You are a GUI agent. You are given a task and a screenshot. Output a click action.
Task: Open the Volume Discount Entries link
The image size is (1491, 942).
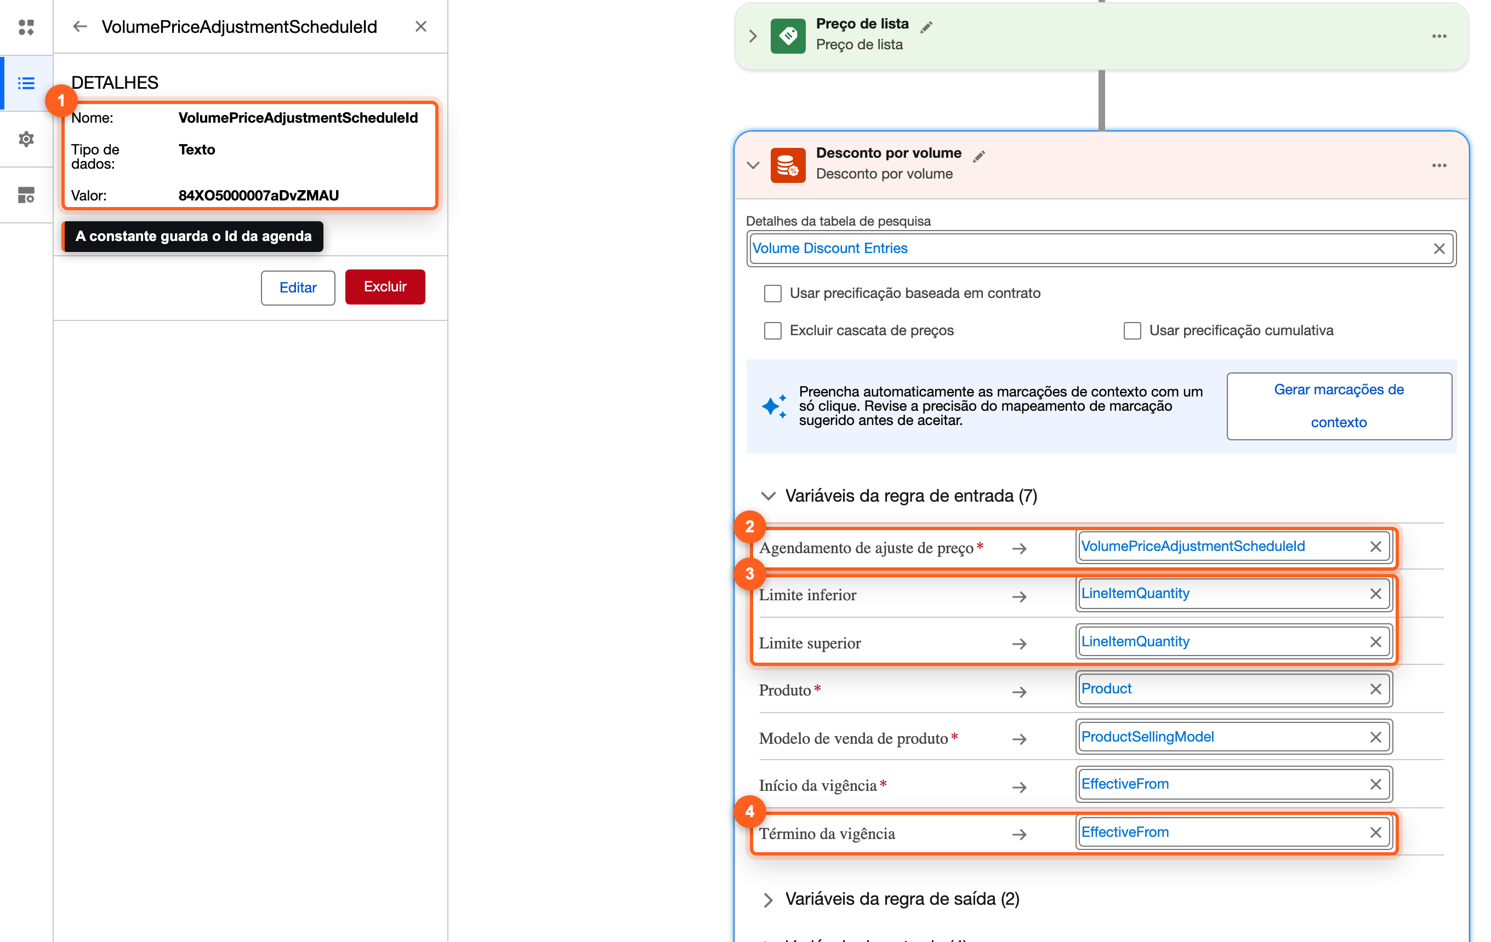pyautogui.click(x=830, y=249)
